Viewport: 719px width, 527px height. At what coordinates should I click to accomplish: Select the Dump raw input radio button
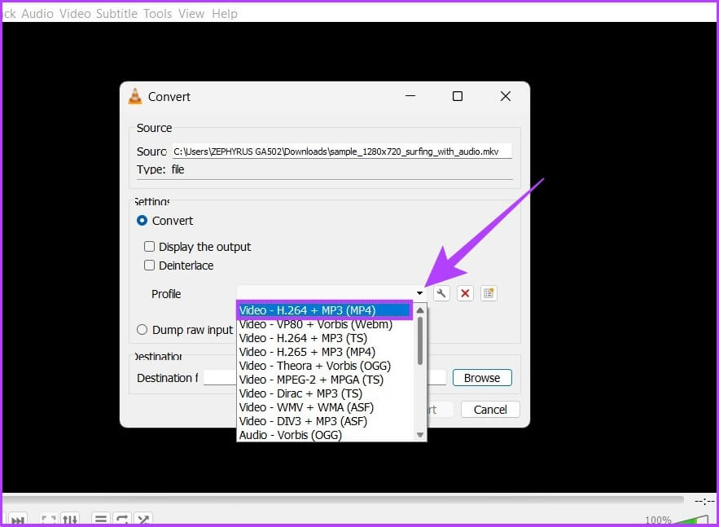click(x=142, y=330)
